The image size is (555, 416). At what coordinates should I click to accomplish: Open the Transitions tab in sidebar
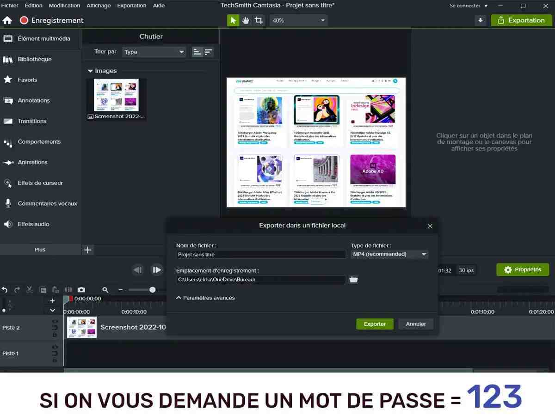tap(32, 121)
